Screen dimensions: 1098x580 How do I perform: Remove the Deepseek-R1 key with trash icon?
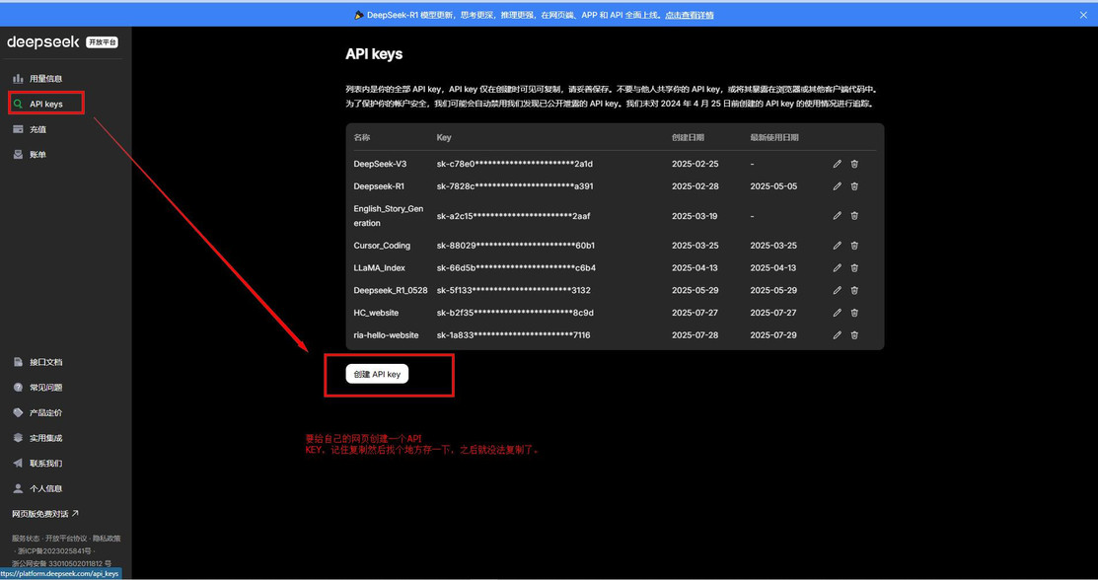pos(854,186)
